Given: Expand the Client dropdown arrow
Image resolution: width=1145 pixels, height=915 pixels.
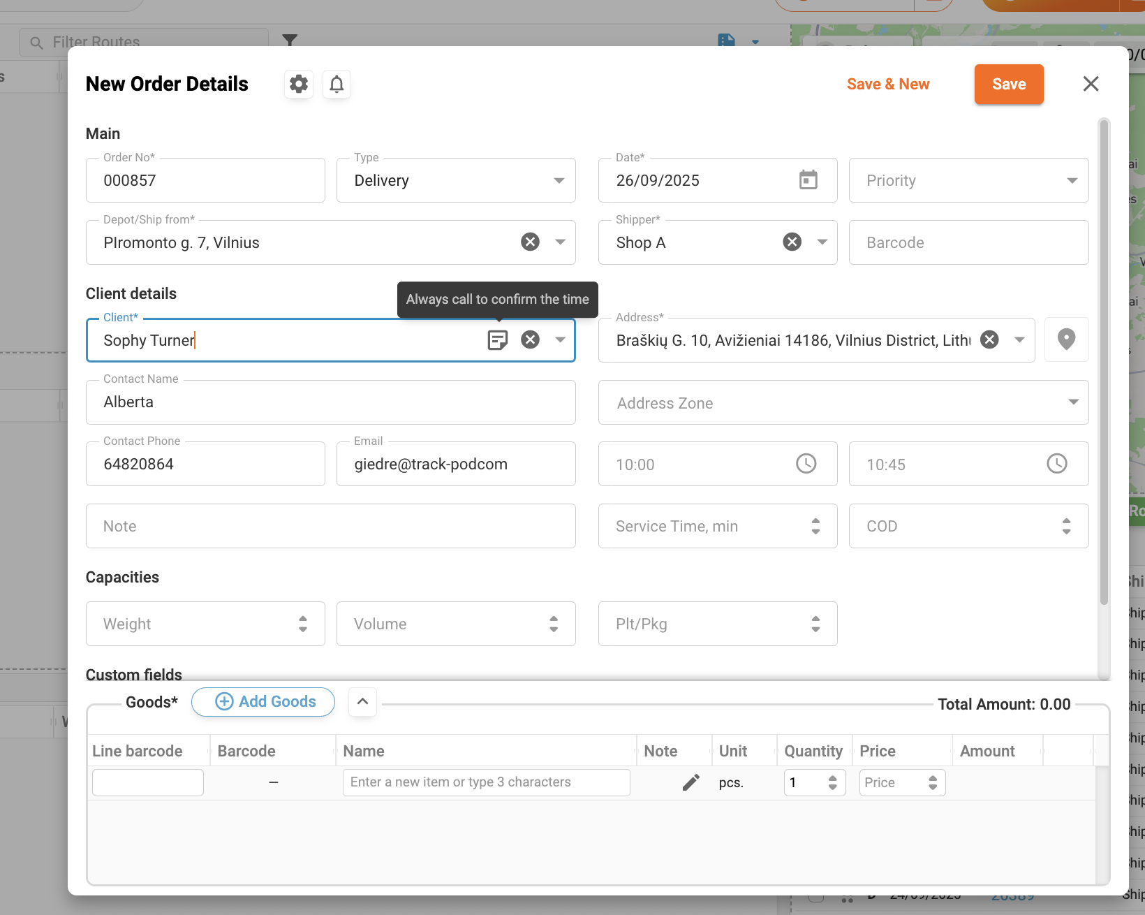Looking at the screenshot, I should pyautogui.click(x=560, y=339).
